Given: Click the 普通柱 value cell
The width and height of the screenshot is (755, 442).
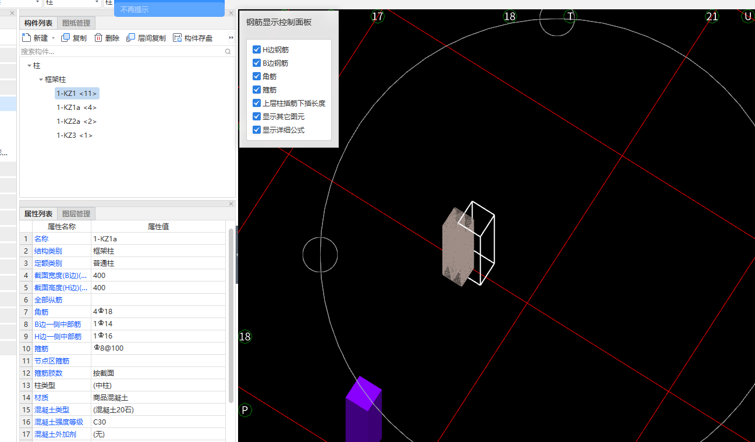Looking at the screenshot, I should tap(158, 263).
